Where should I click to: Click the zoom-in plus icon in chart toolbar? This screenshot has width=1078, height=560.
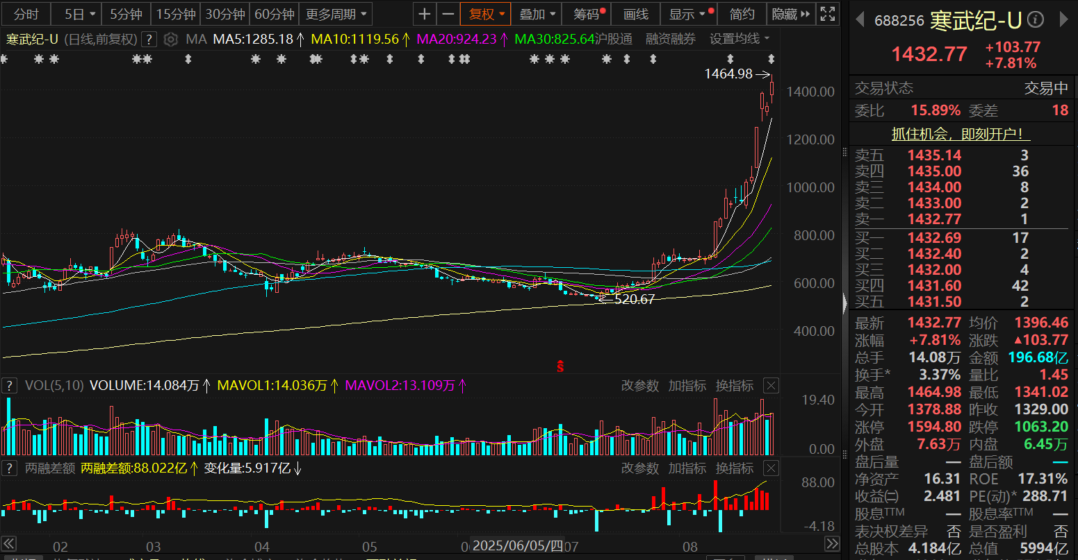[x=425, y=14]
